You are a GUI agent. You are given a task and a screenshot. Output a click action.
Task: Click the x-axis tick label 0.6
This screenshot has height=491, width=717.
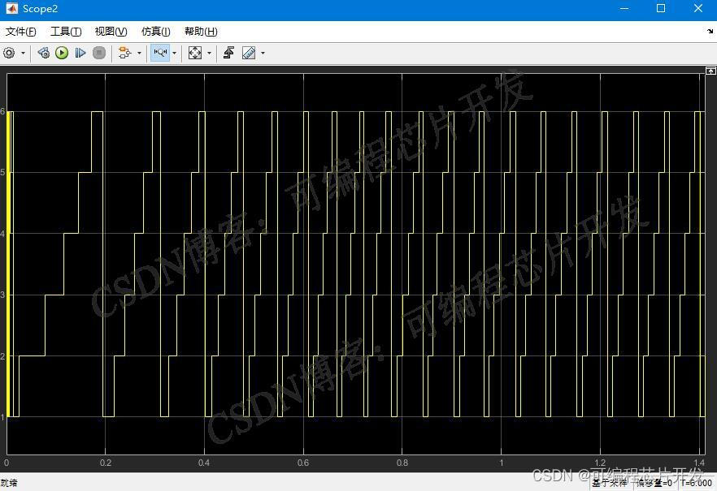303,463
